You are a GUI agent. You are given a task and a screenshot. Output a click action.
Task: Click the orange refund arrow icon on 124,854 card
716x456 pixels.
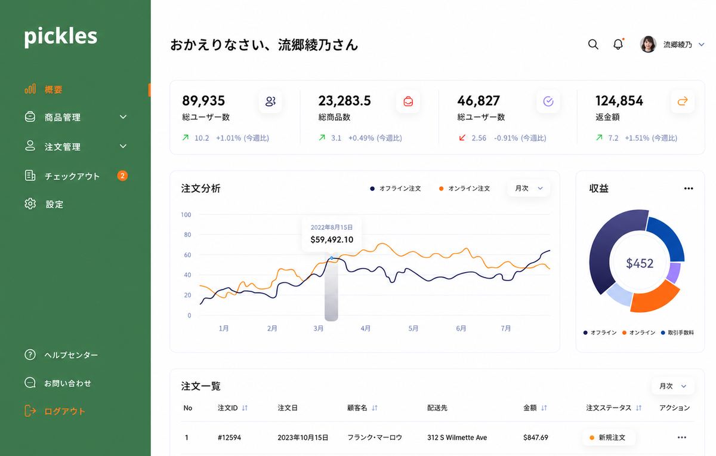683,101
